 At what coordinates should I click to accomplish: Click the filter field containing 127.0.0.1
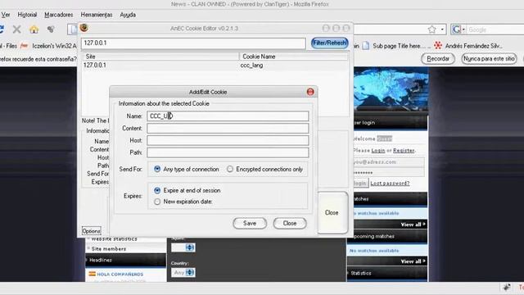(x=193, y=43)
